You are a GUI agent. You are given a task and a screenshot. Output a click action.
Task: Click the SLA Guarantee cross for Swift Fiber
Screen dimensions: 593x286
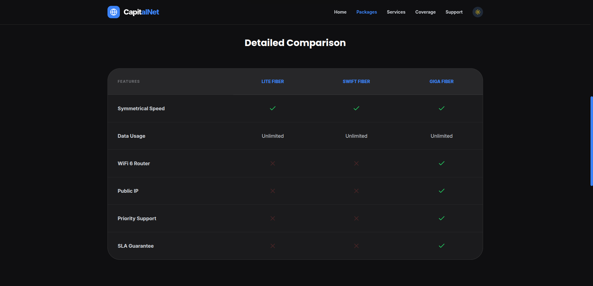[356, 246]
